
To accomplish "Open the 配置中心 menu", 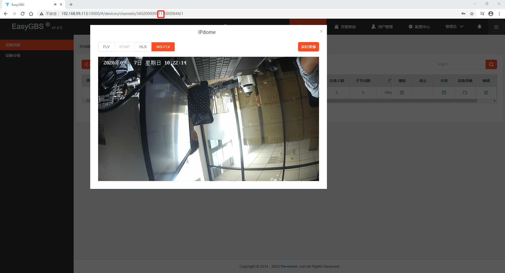I will click(x=419, y=27).
